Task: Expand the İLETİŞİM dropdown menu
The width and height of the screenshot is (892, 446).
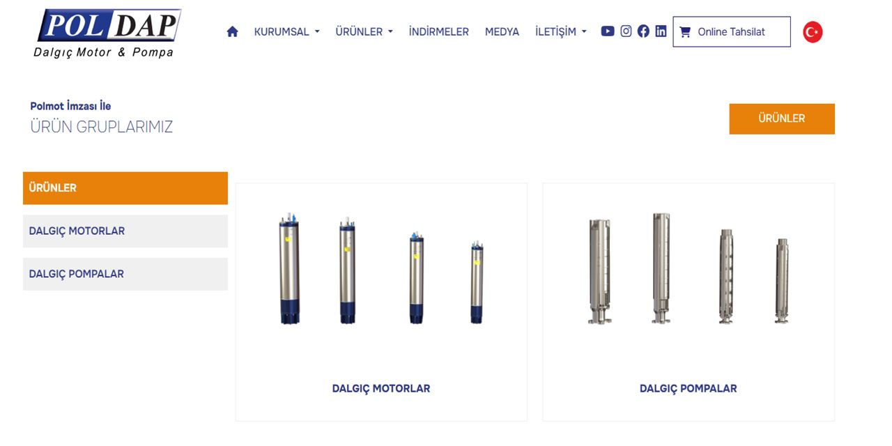Action: (560, 32)
